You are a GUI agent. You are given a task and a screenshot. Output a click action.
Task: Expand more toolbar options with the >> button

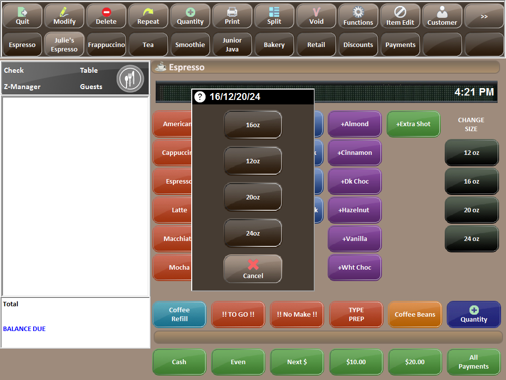tap(484, 15)
